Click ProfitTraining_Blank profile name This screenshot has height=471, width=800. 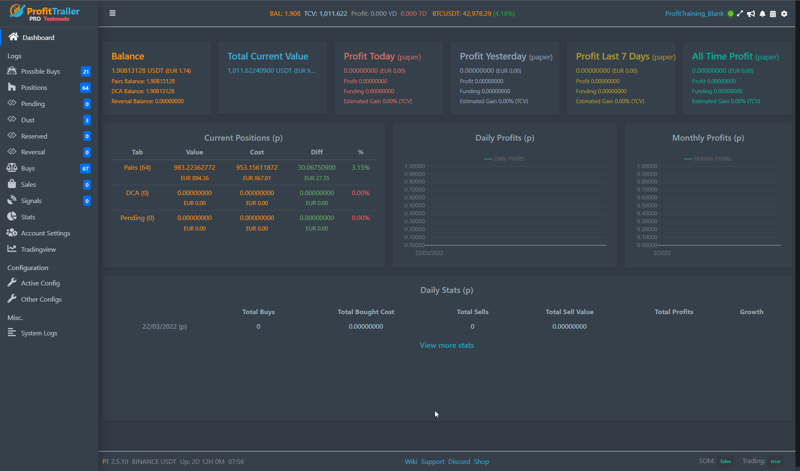694,14
